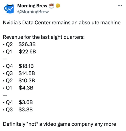Screen dimensions: 126x131
Task: Select the Q4 $3.6B revenue line
Action: 18,102
